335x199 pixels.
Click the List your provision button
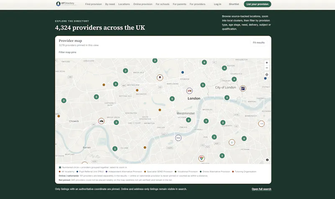tap(258, 4)
